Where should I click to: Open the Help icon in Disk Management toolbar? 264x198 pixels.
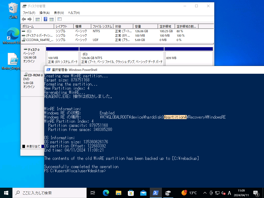46,19
